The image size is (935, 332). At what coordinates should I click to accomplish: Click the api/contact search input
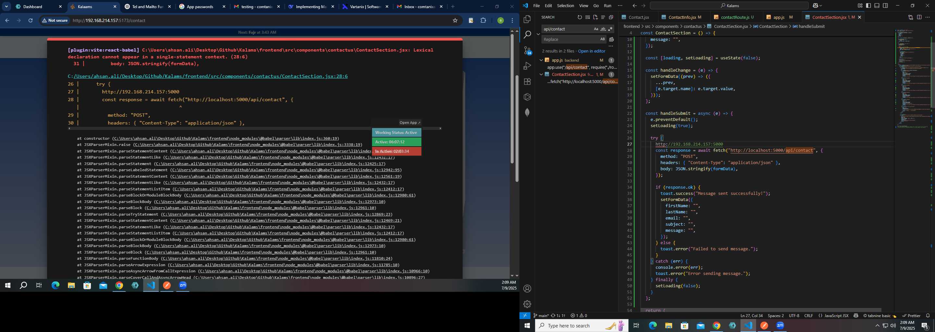click(x=567, y=29)
